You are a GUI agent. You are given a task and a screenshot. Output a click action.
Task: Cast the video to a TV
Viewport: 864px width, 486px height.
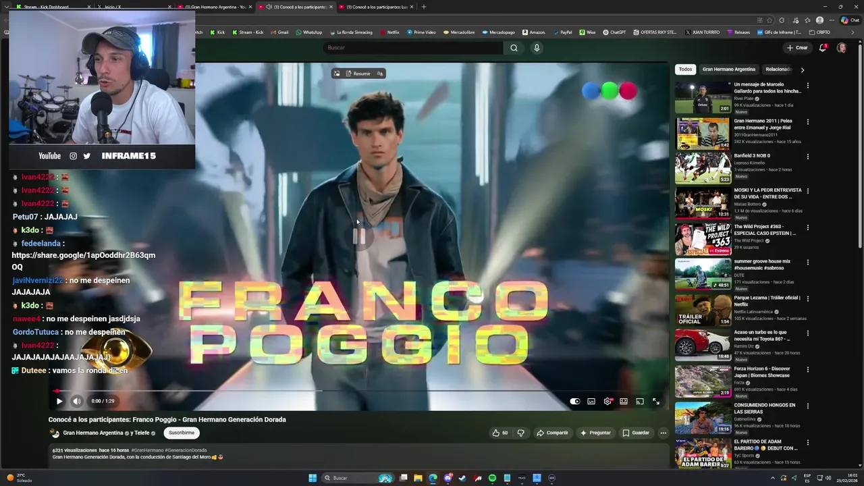point(639,401)
